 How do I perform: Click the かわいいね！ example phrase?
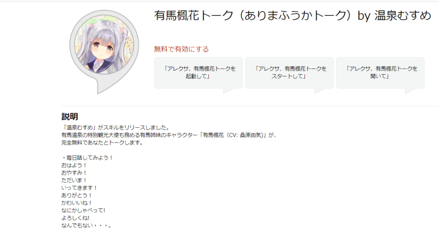tap(77, 203)
